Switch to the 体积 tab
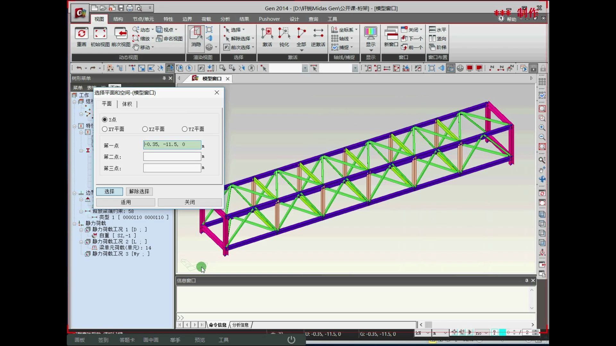Image resolution: width=616 pixels, height=346 pixels. tap(127, 104)
